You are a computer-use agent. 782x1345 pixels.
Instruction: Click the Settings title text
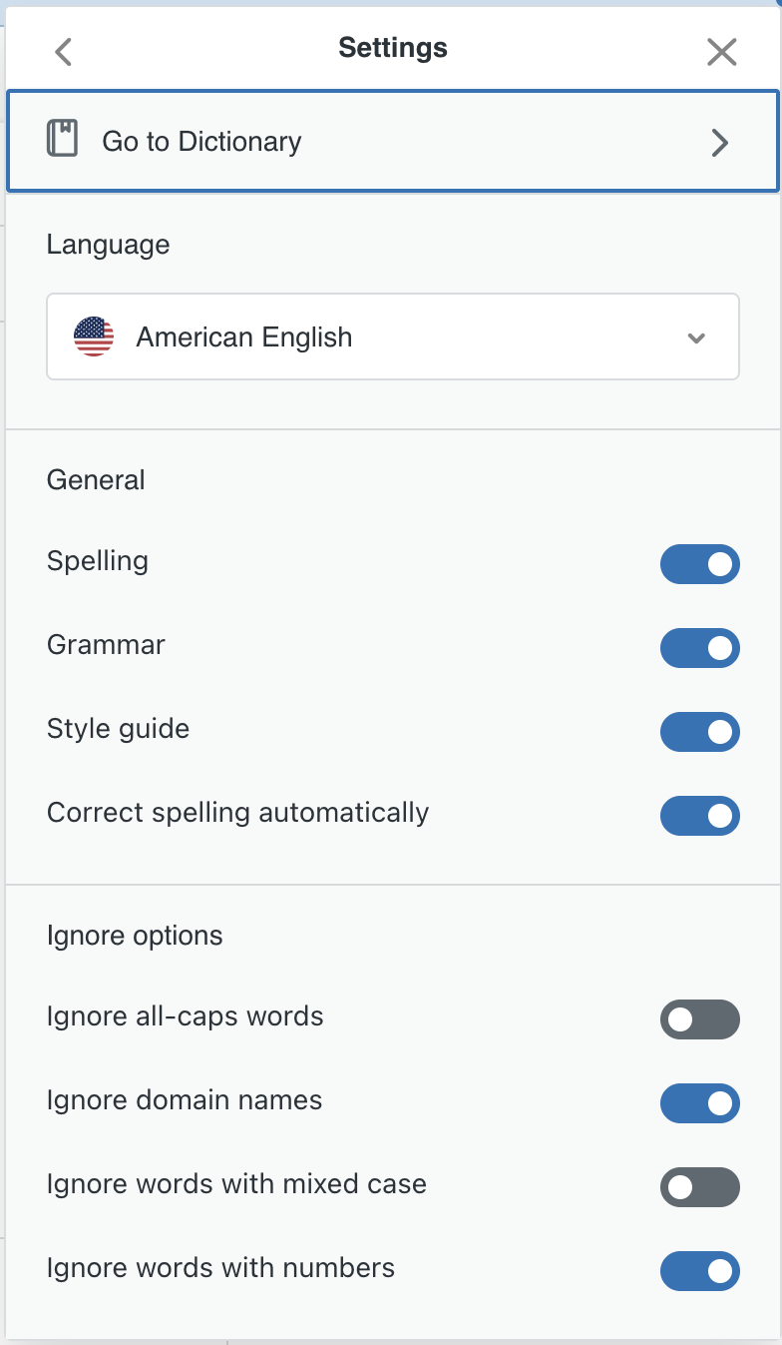393,48
